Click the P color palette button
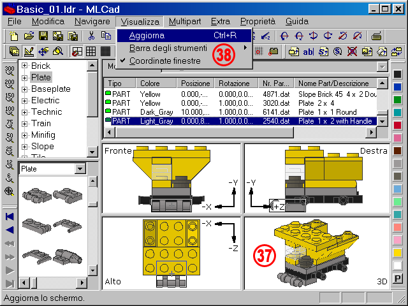 coord(397,279)
